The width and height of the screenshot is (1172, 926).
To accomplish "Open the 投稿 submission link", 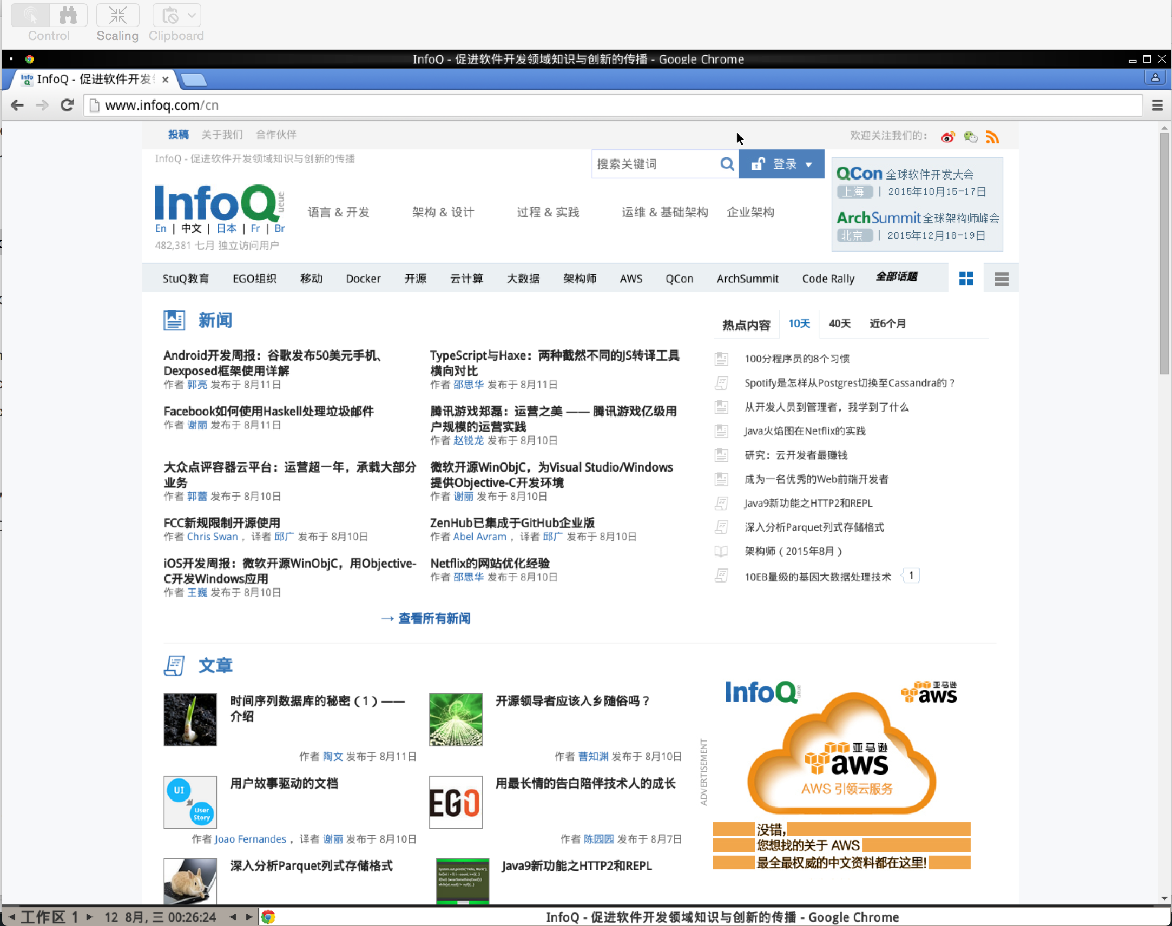I will (178, 135).
